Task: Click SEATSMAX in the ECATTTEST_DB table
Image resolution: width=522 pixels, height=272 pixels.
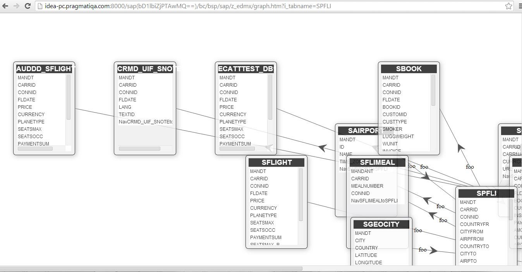Action: pyautogui.click(x=232, y=129)
